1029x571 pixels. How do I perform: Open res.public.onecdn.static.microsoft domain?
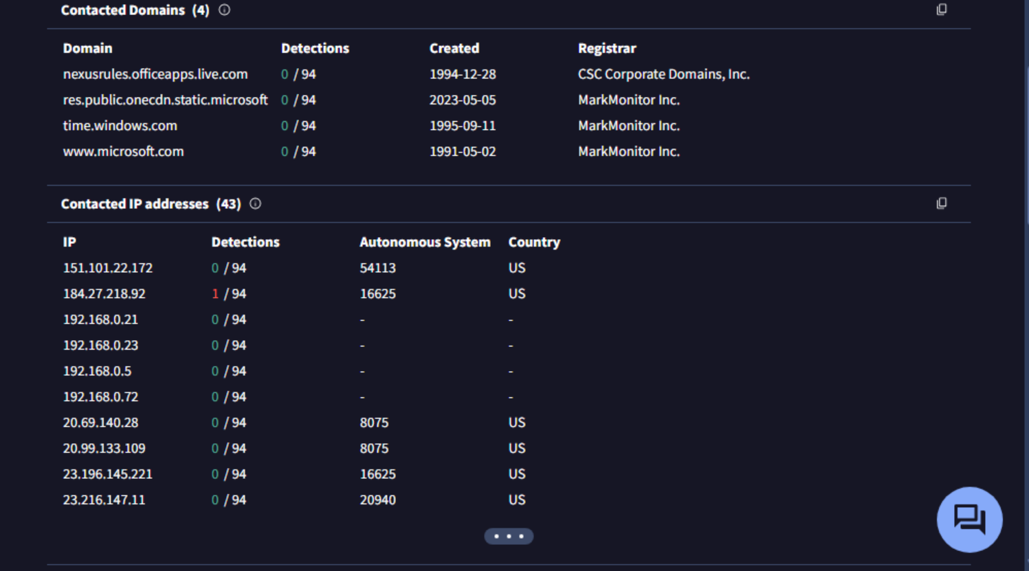pos(165,100)
